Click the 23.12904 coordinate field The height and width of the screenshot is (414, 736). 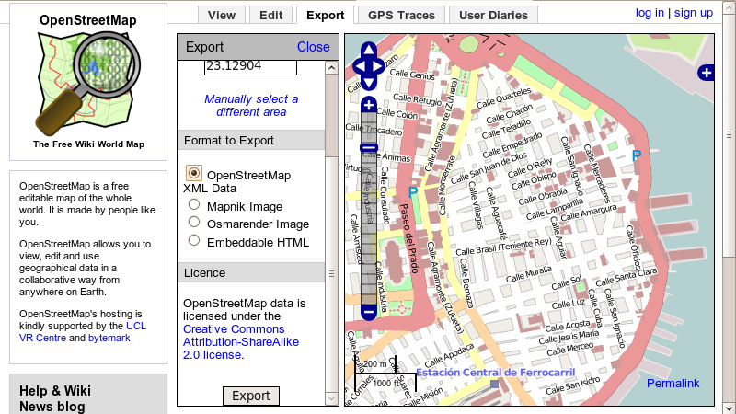click(x=250, y=66)
